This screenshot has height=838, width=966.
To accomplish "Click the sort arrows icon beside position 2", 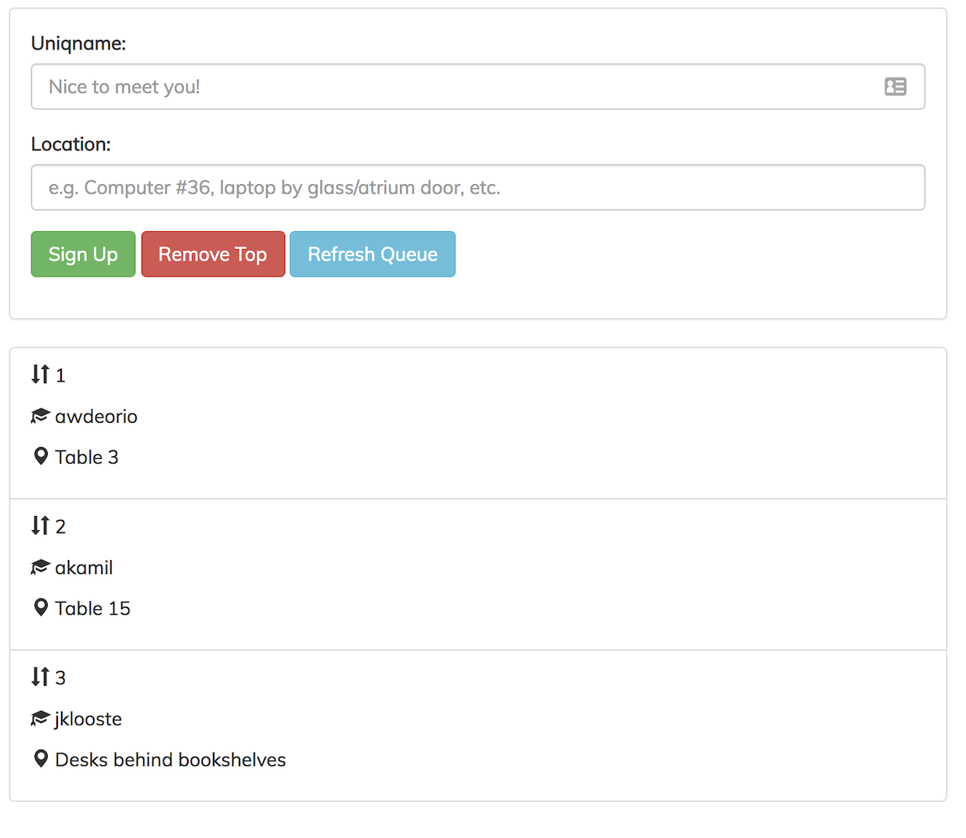I will point(41,526).
